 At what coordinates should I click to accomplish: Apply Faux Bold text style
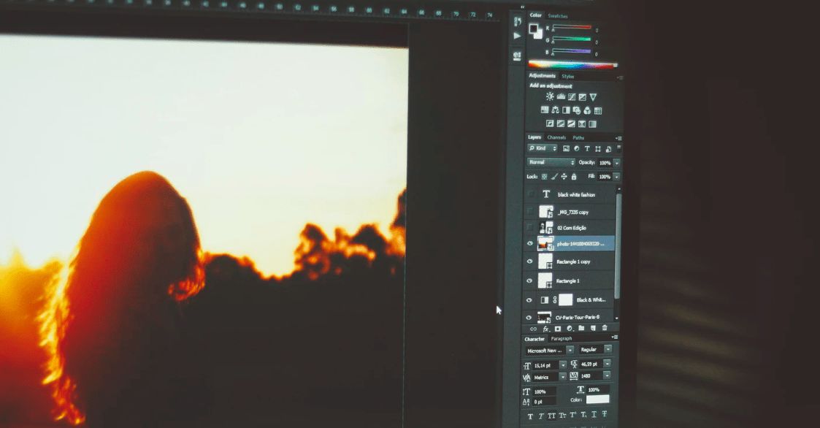pyautogui.click(x=530, y=416)
